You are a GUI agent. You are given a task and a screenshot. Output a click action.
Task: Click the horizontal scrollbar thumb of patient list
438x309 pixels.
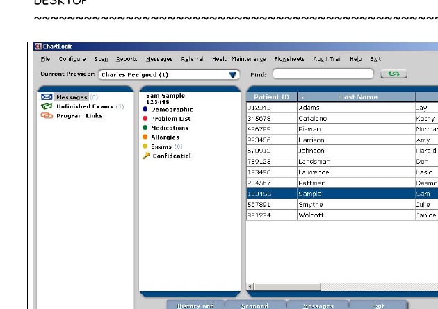[x=287, y=287]
